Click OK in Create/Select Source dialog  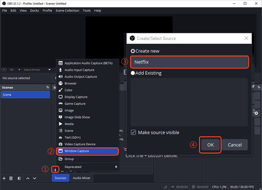210,145
